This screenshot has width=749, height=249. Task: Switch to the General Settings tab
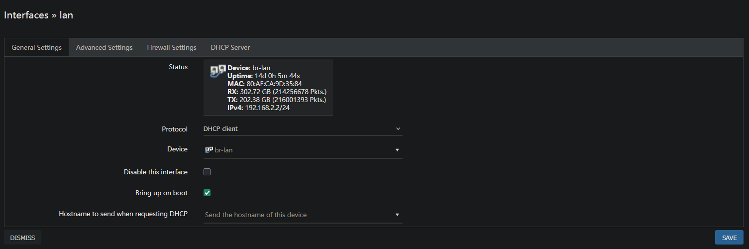(x=37, y=48)
